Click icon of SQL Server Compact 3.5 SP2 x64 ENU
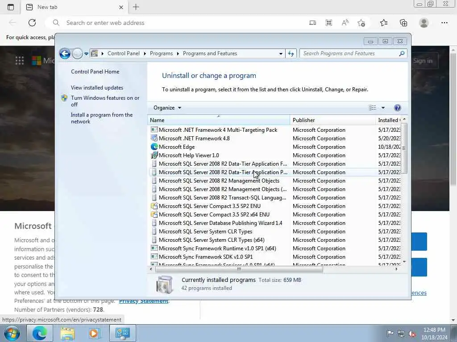457x342 pixels. (x=154, y=214)
